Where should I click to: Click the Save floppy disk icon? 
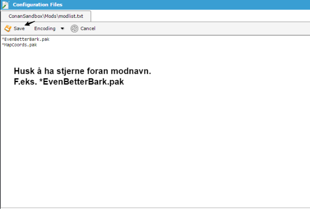coord(8,28)
